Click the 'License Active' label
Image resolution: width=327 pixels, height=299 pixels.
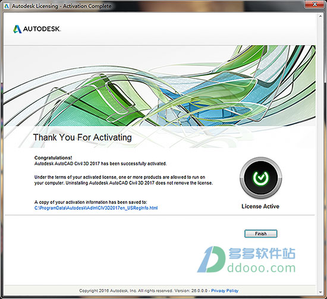260,206
